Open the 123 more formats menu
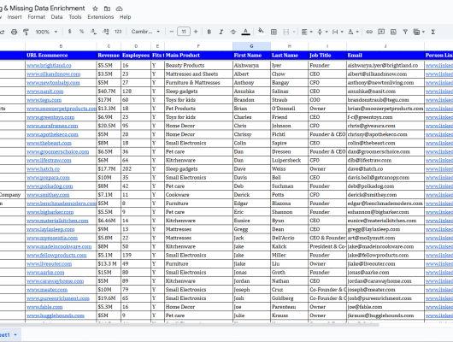The width and height of the screenshot is (453, 342). click(118, 32)
